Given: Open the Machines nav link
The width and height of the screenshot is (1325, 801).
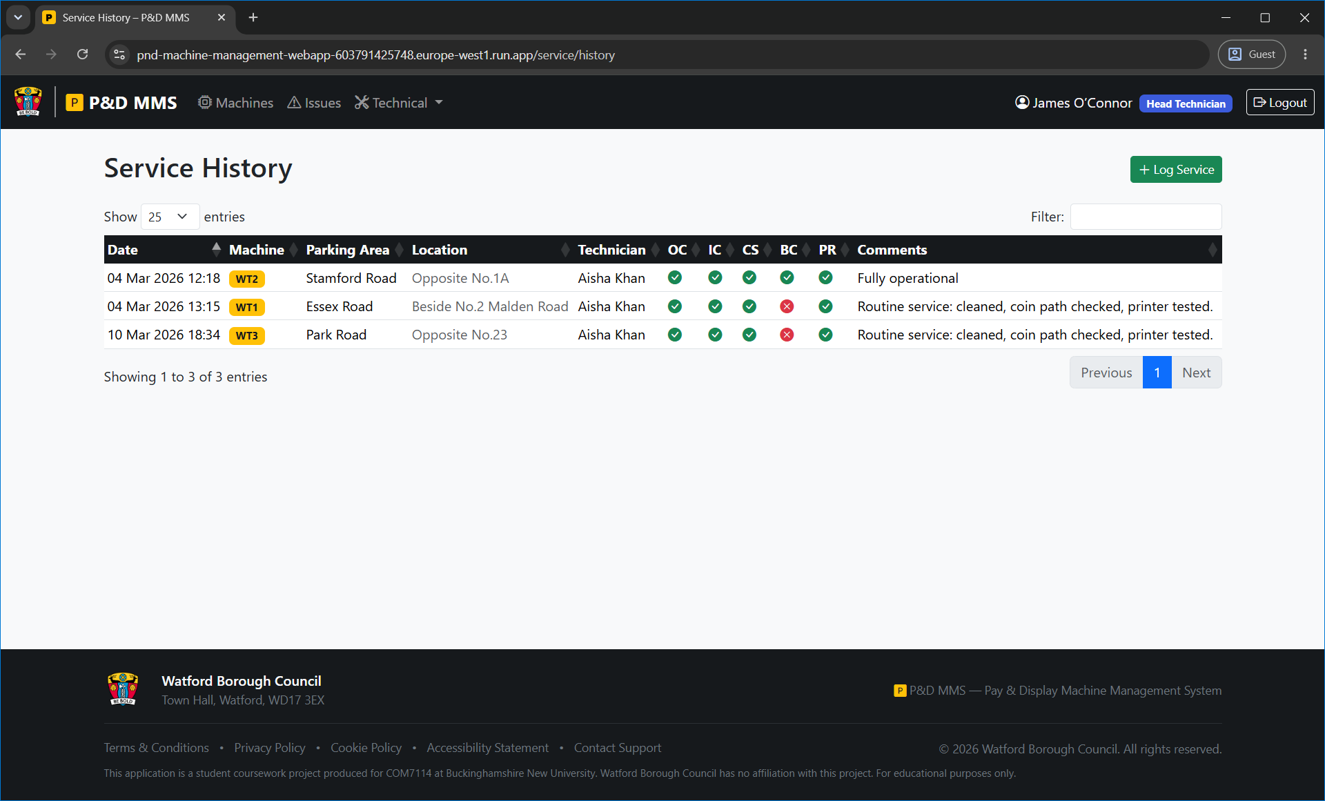Looking at the screenshot, I should [235, 103].
